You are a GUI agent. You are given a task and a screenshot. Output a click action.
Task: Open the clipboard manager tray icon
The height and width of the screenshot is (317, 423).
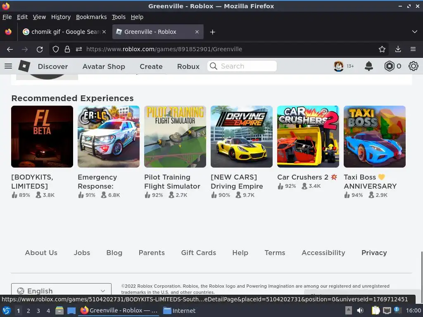pos(375,310)
